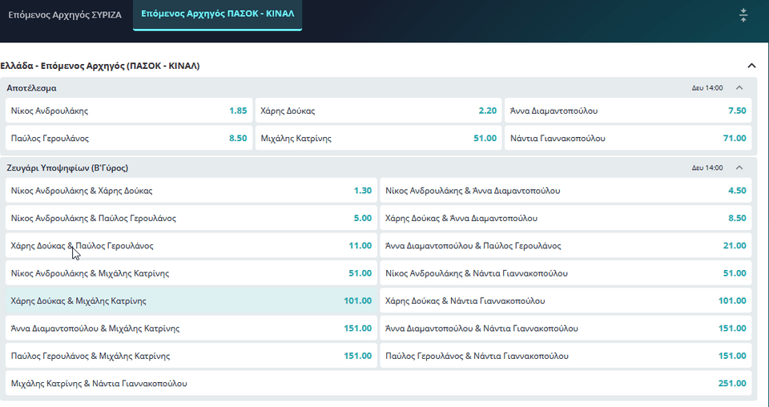Screen dimensions: 769x407
Task: Click Δευ 14:00 time in Αποτέλεσμα header
Action: tap(707, 88)
